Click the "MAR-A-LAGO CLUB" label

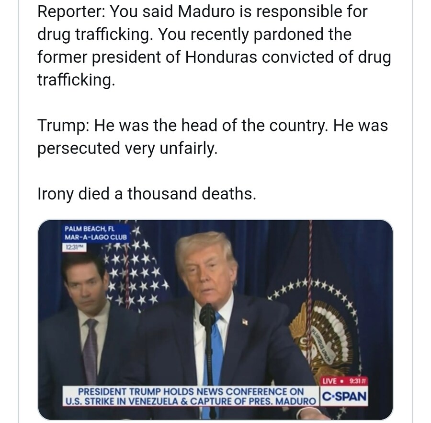click(96, 237)
